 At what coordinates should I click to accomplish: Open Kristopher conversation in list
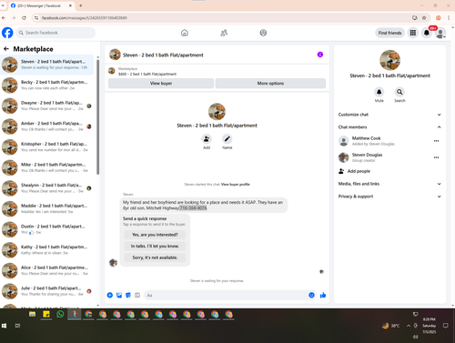point(47,147)
